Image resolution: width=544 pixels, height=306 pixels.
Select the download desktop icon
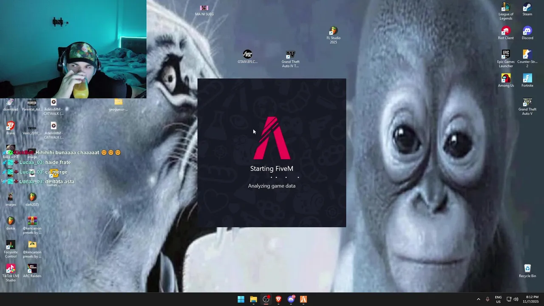[11, 105]
